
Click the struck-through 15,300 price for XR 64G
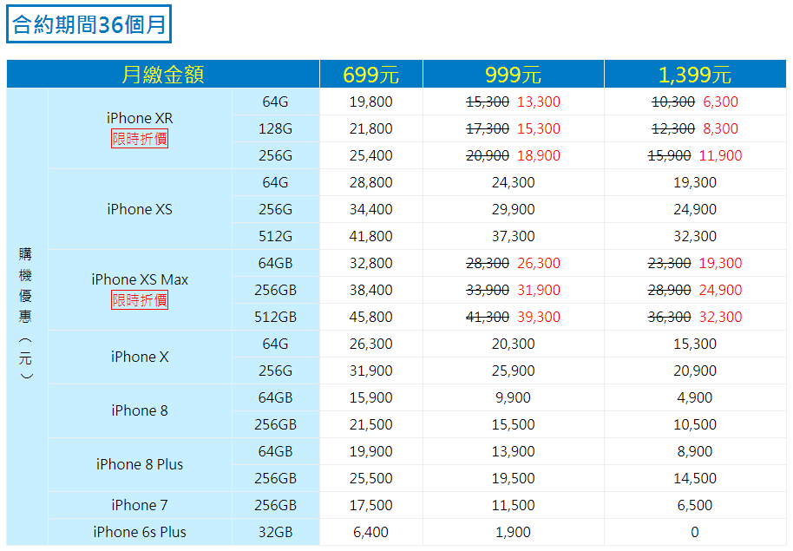(488, 102)
